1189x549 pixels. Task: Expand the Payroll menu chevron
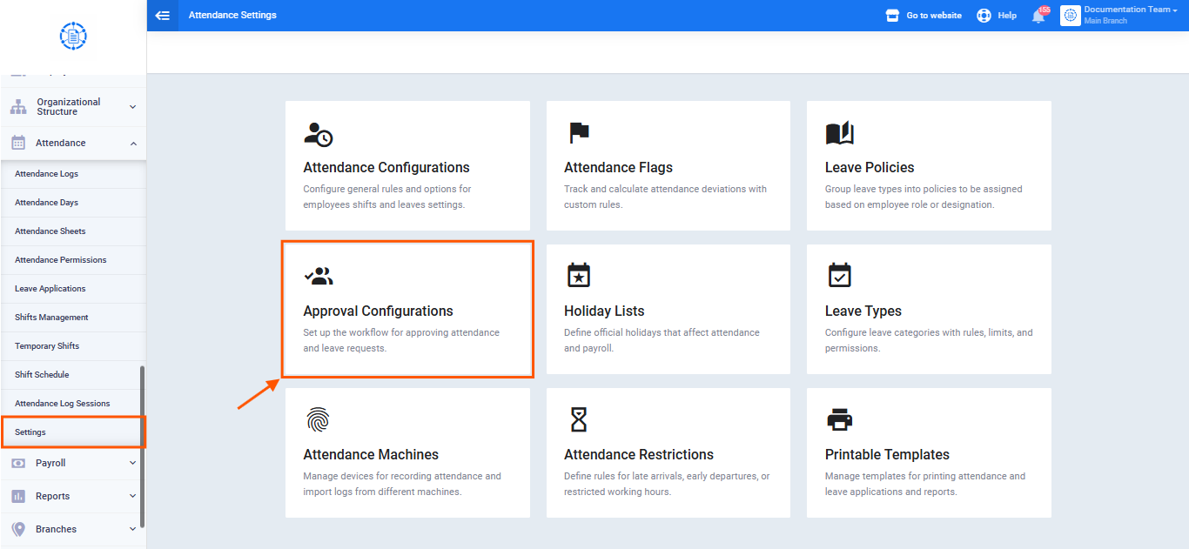[x=132, y=463]
